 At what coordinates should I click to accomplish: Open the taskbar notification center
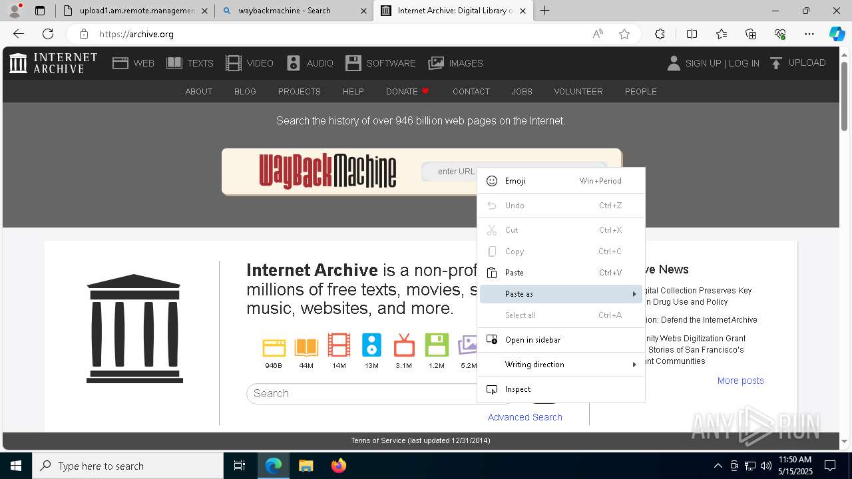(831, 466)
